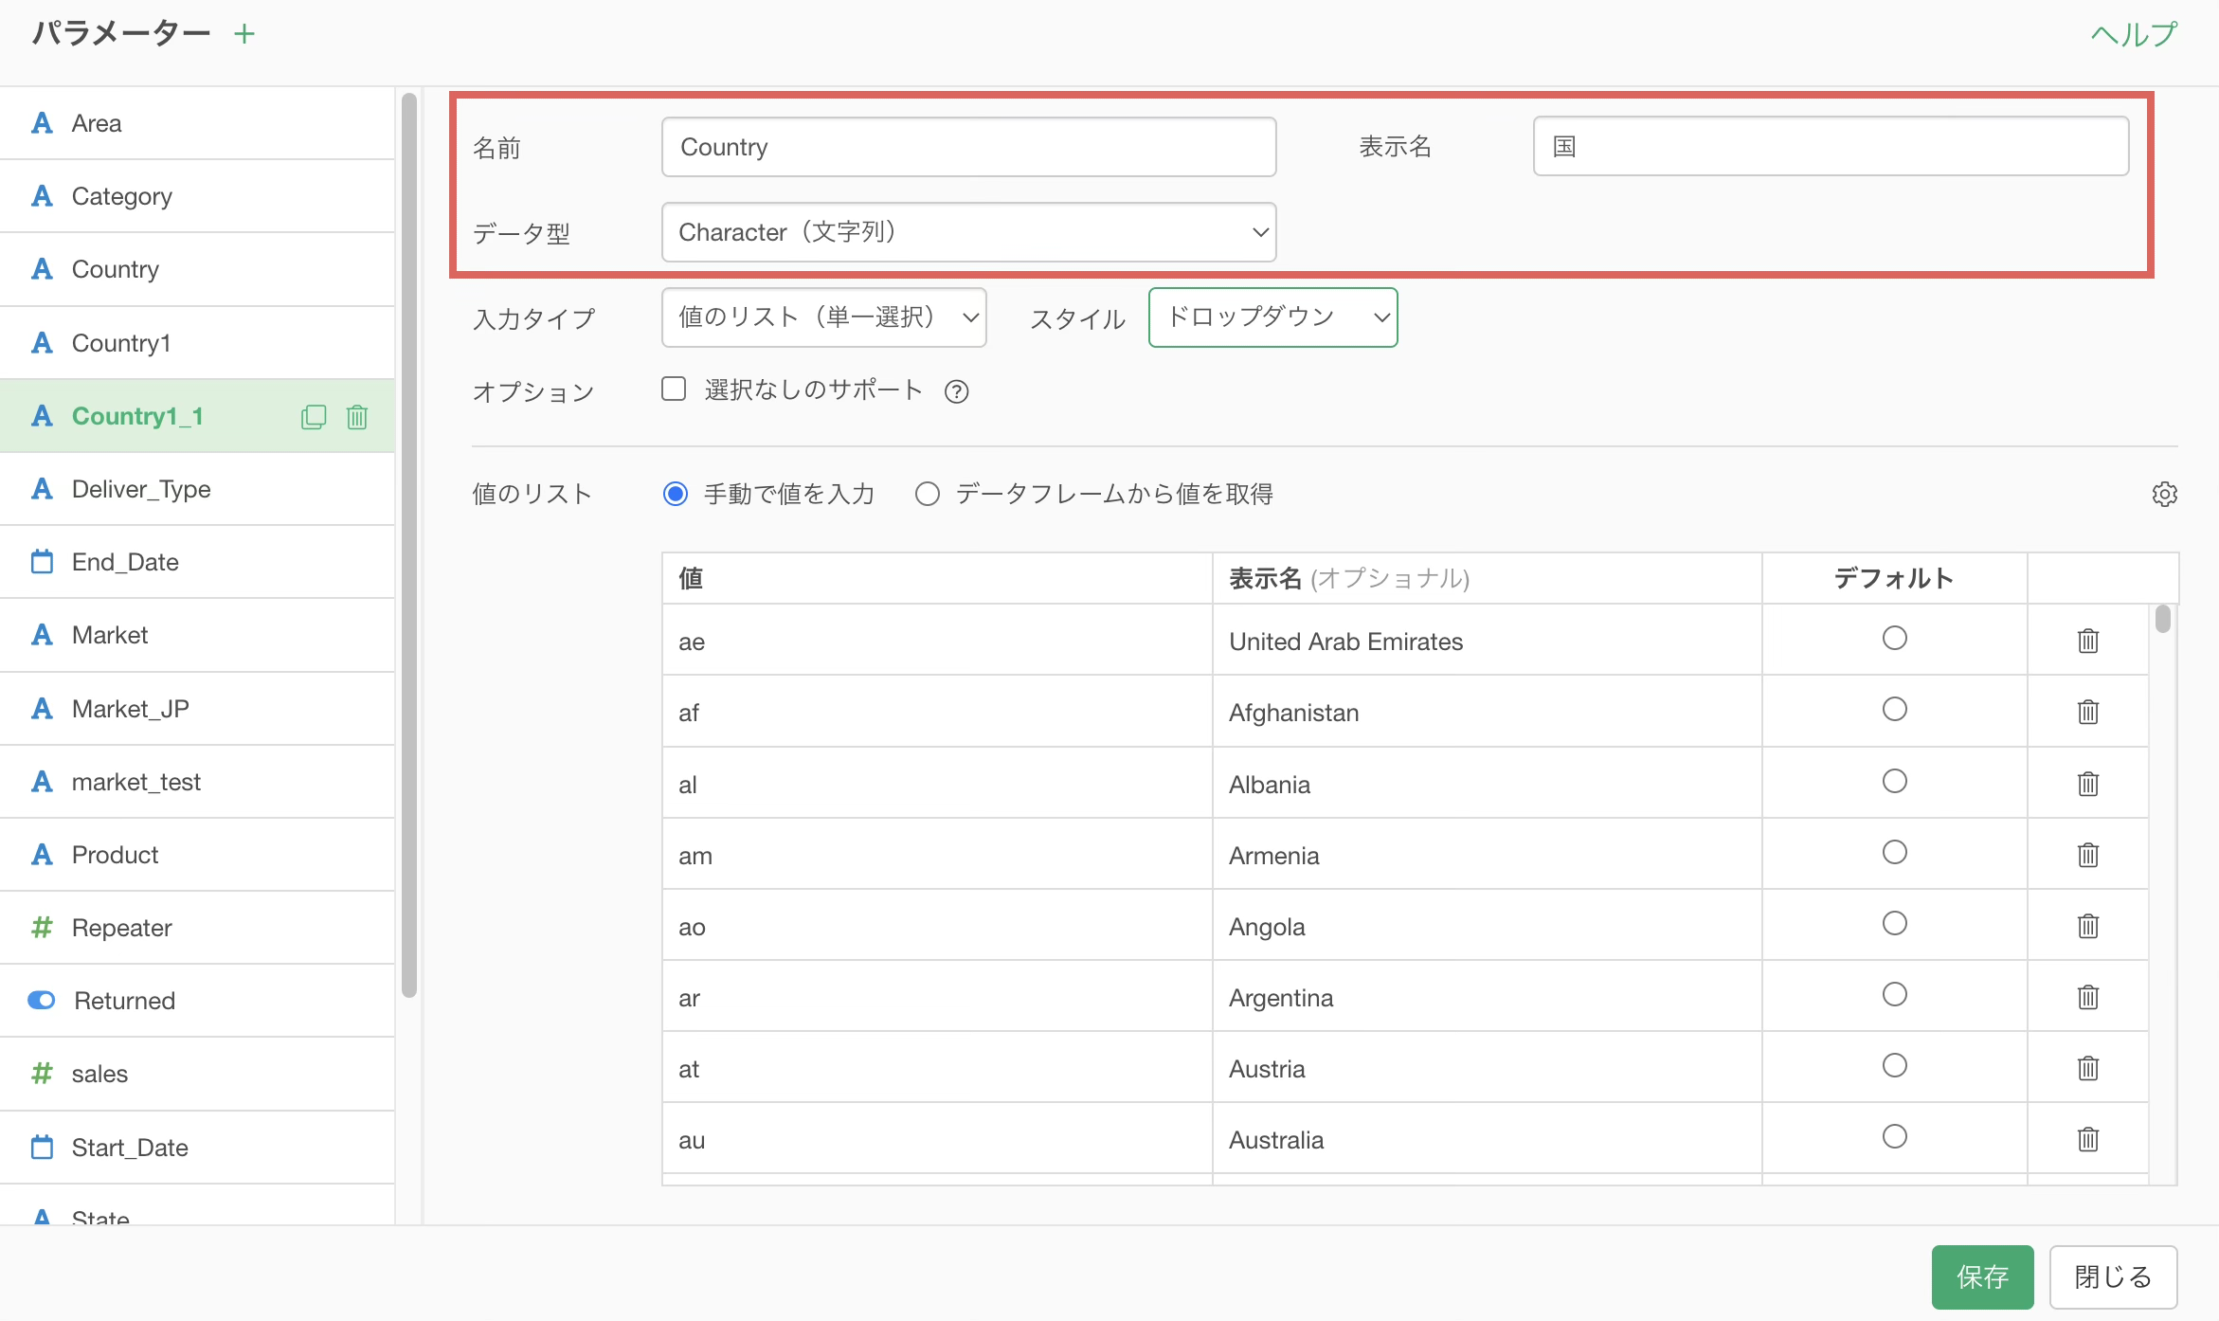The width and height of the screenshot is (2219, 1321).
Task: Select Start_Date parameter in list
Action: pyautogui.click(x=197, y=1148)
